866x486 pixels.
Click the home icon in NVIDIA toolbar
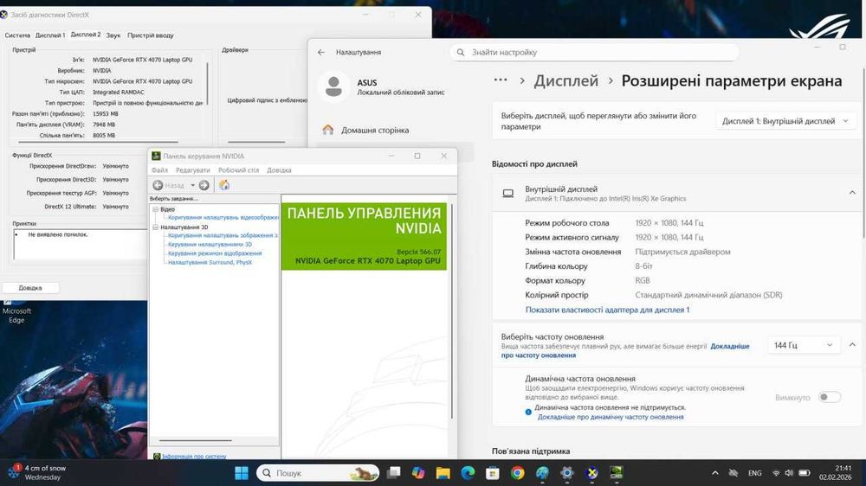point(223,185)
